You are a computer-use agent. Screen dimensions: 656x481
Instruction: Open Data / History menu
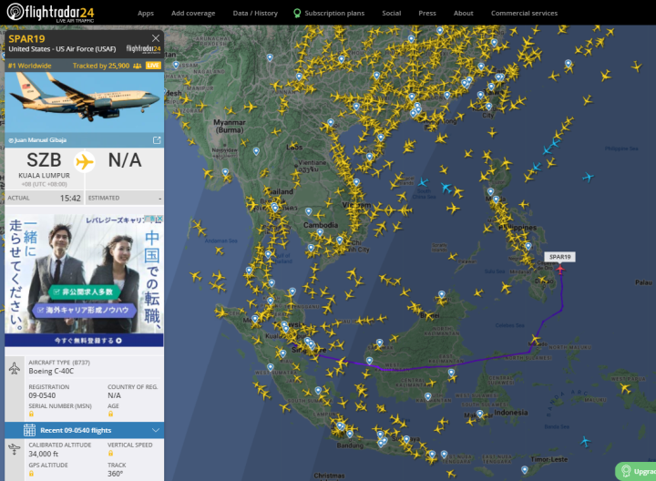tap(255, 14)
